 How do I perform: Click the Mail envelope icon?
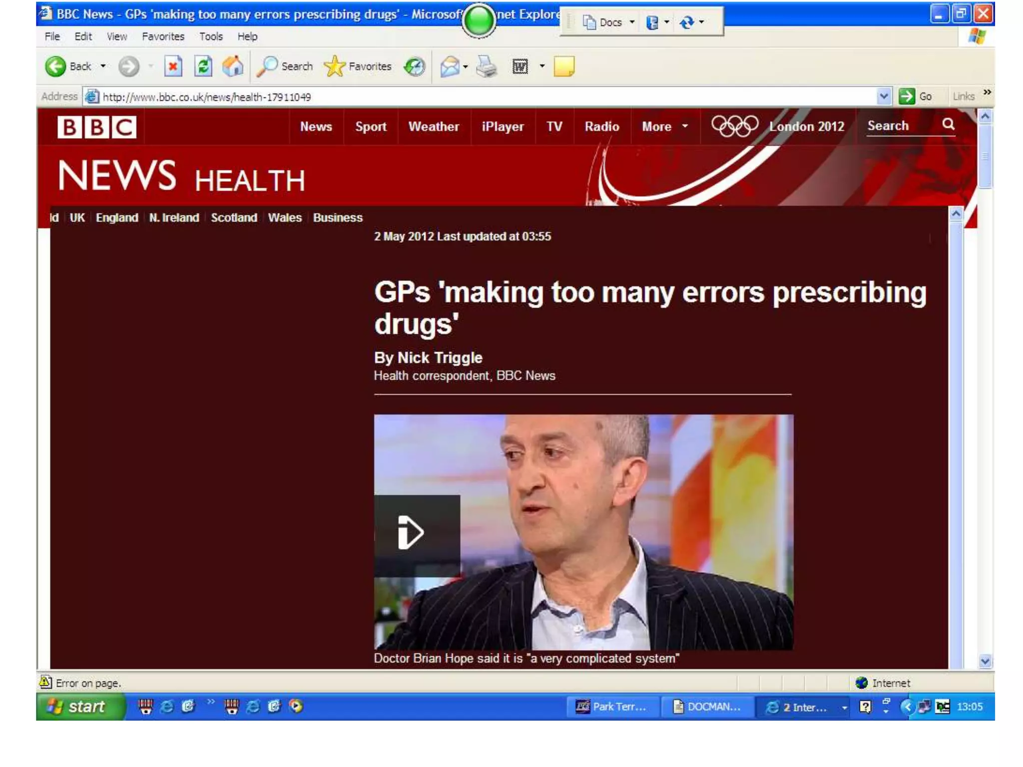pos(450,66)
